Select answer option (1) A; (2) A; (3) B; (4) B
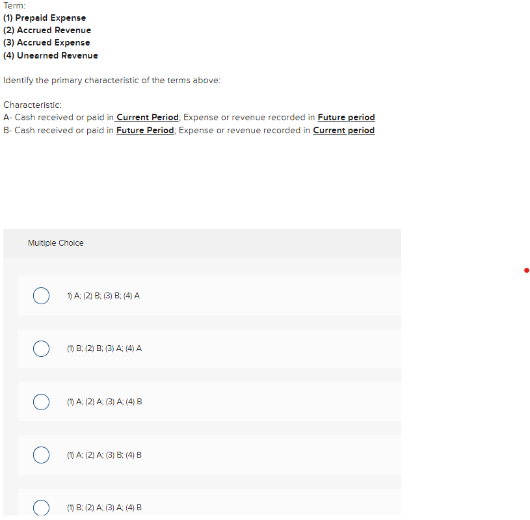The width and height of the screenshot is (530, 520). point(41,454)
